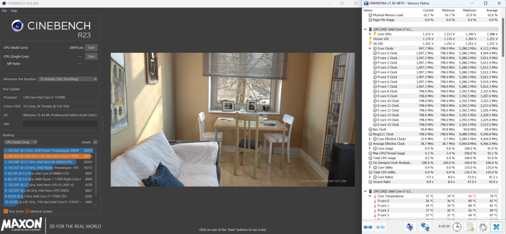Start the CPU (Multi Core) test
This screenshot has height=234, width=506.
tap(91, 47)
